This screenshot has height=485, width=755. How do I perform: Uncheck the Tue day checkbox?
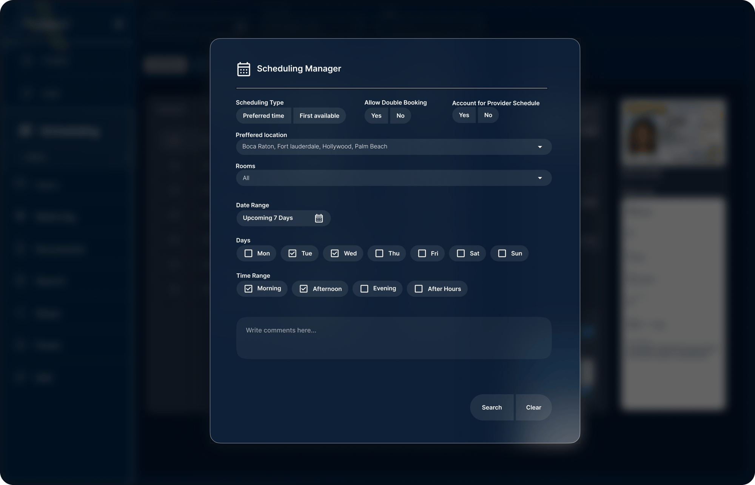(x=292, y=253)
